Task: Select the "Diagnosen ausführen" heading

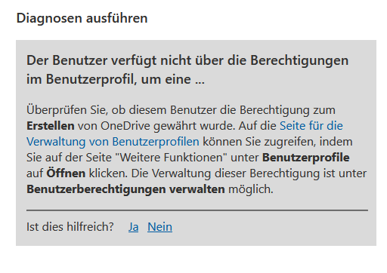Action: [82, 18]
